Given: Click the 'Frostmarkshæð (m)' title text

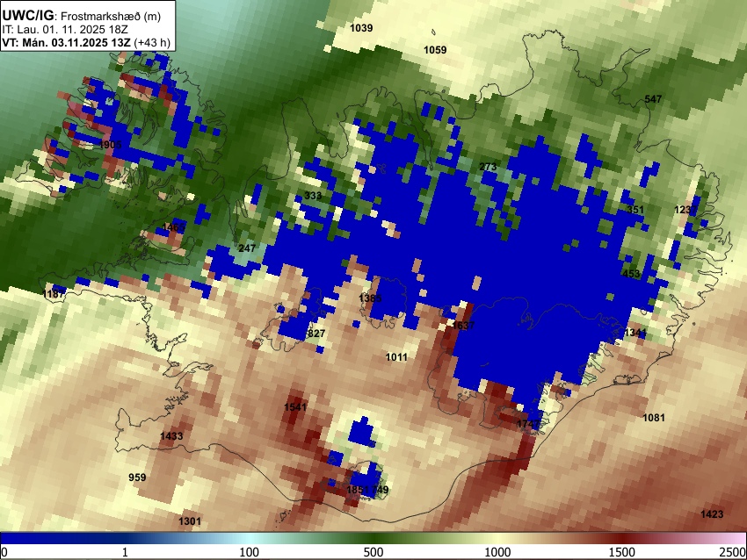Looking at the screenshot, I should coord(111,16).
